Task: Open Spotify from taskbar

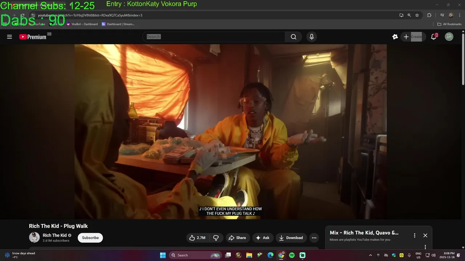Action: [292, 255]
